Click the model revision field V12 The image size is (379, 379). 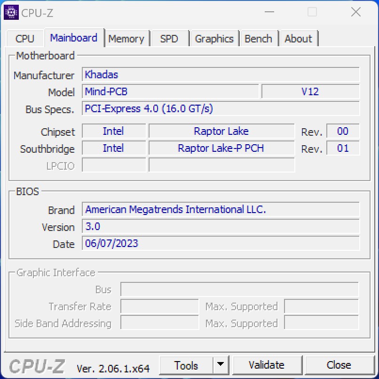click(311, 91)
